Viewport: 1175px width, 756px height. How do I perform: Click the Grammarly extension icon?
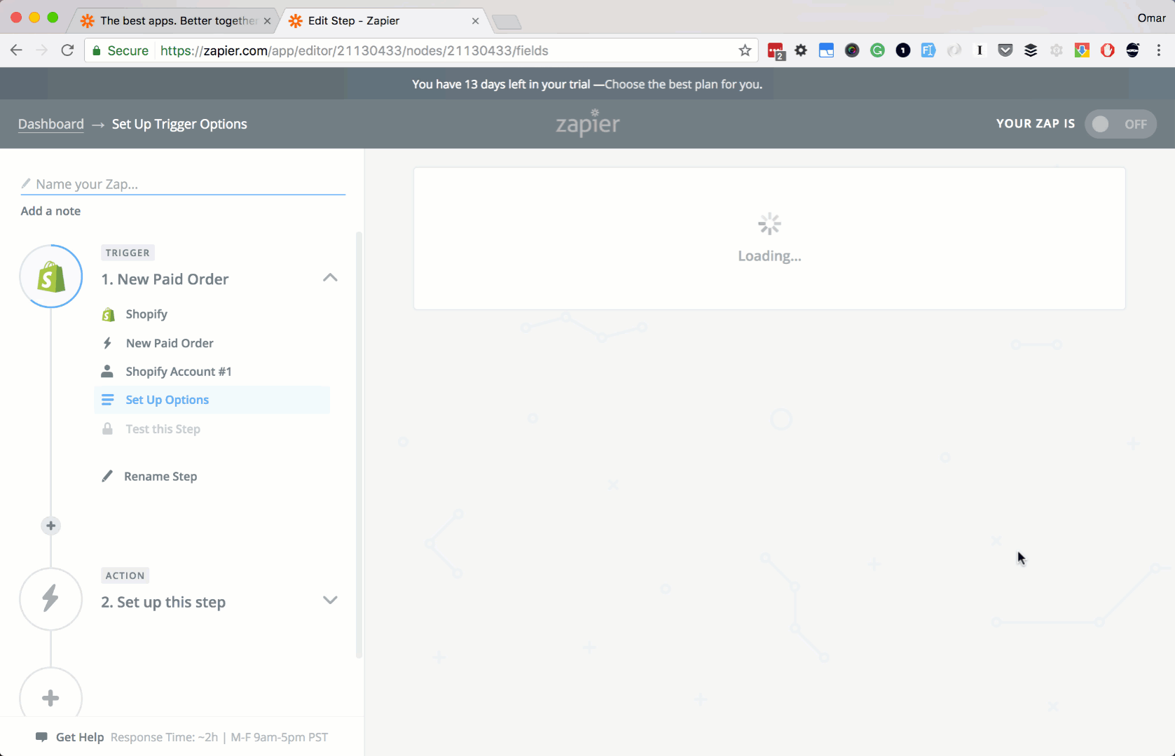(877, 50)
